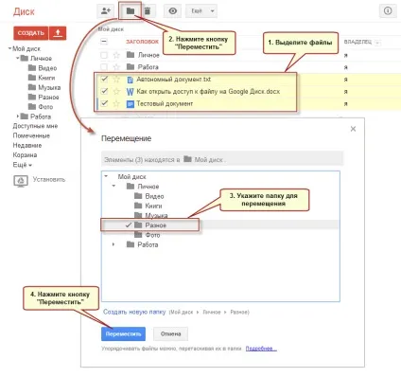Click the Отмена button

click(x=170, y=334)
